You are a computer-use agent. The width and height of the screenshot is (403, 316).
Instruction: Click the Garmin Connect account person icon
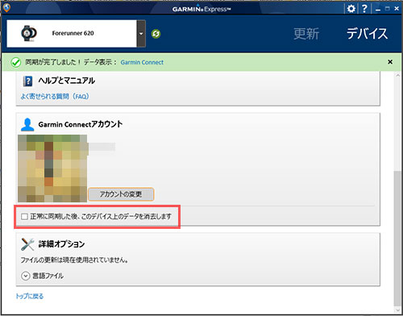pos(27,125)
